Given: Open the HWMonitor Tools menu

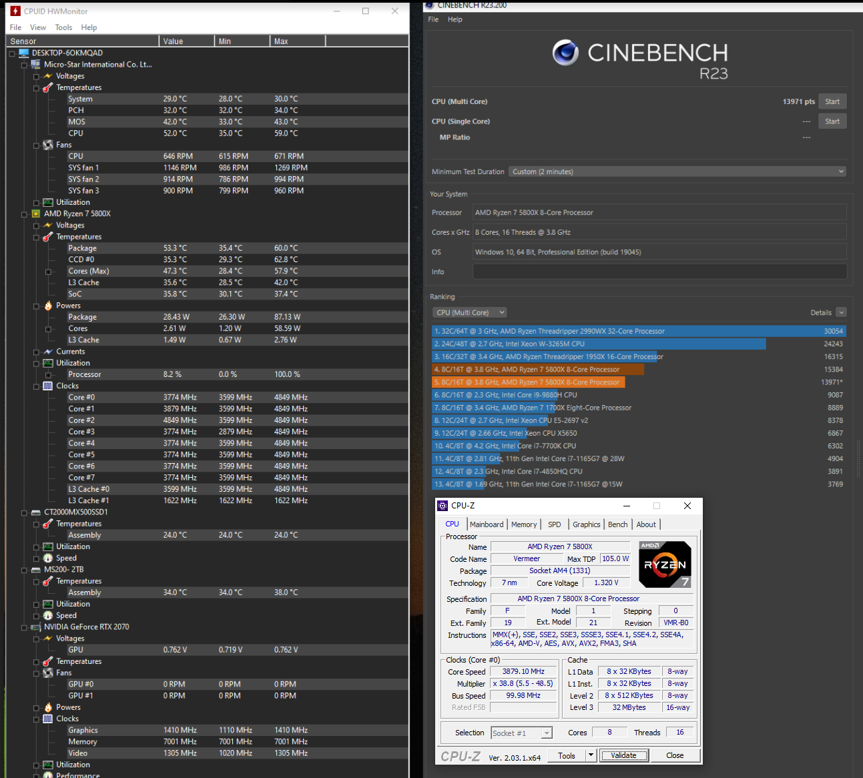Looking at the screenshot, I should click(63, 27).
